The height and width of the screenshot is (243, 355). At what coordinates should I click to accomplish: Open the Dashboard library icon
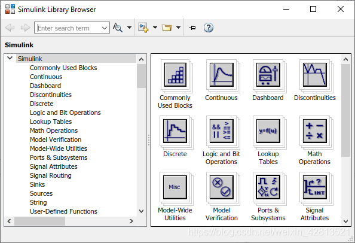[x=268, y=75]
